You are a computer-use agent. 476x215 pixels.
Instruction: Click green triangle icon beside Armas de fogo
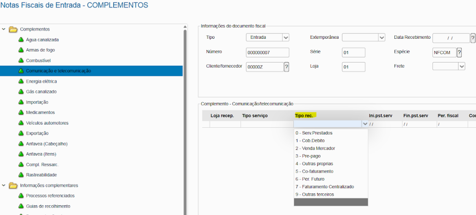tap(21, 50)
